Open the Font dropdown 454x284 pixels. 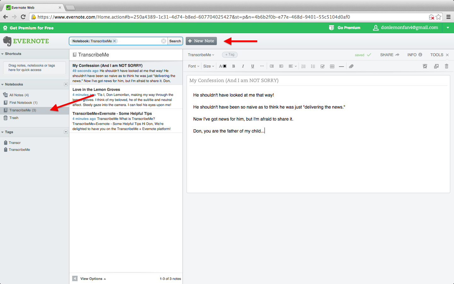pyautogui.click(x=194, y=66)
